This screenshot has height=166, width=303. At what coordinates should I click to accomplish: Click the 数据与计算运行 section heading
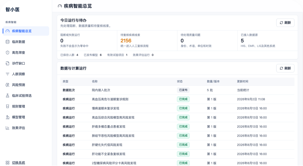[73, 68]
